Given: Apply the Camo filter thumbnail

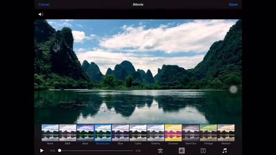Looking at the screenshot, I should [138, 133].
